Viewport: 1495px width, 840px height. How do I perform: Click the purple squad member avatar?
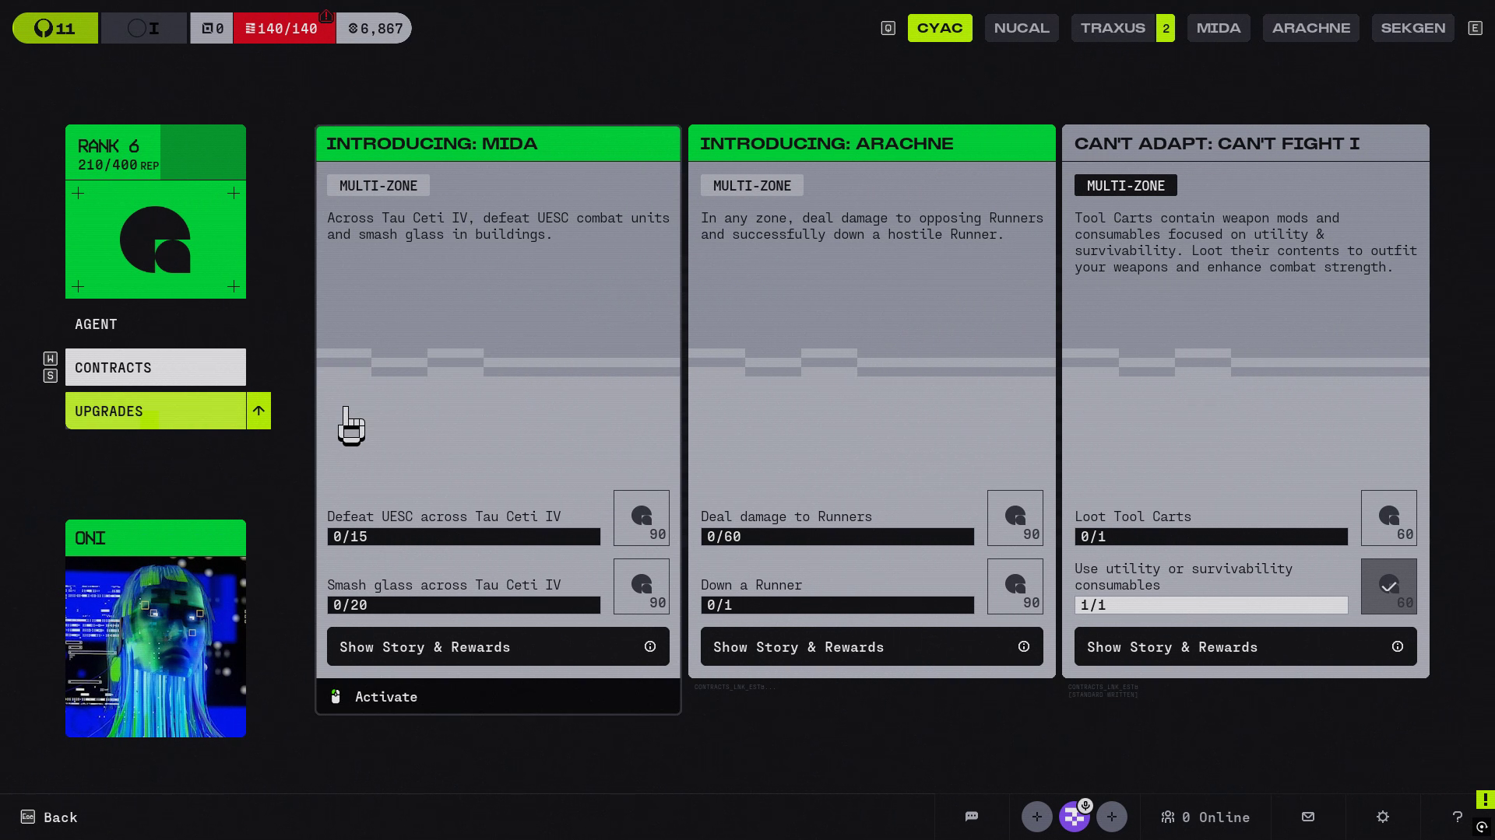click(1074, 817)
